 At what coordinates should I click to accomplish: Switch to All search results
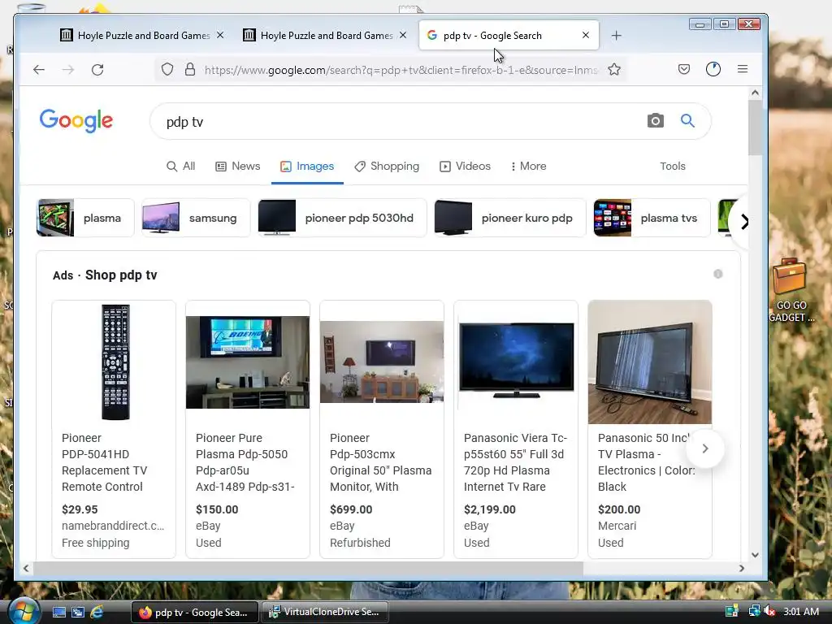(x=181, y=166)
